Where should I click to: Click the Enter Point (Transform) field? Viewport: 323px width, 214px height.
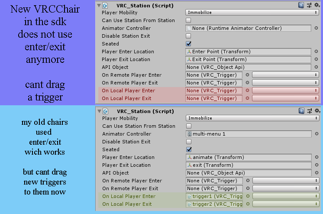coord(248,52)
